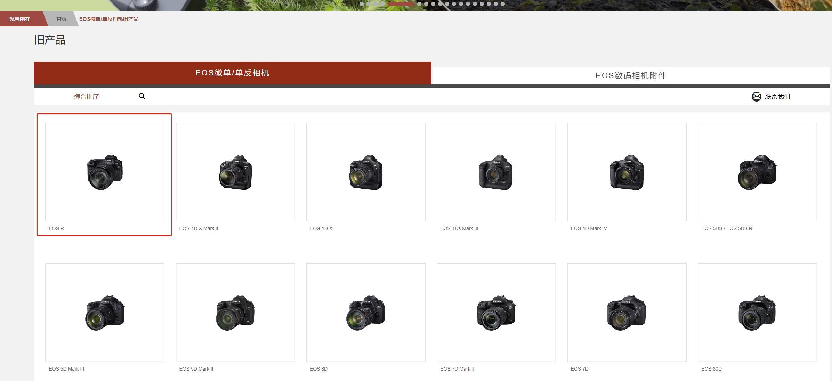Click the EOS-1D Mark IV product name
Viewport: 832px width, 381px height.
(x=589, y=228)
